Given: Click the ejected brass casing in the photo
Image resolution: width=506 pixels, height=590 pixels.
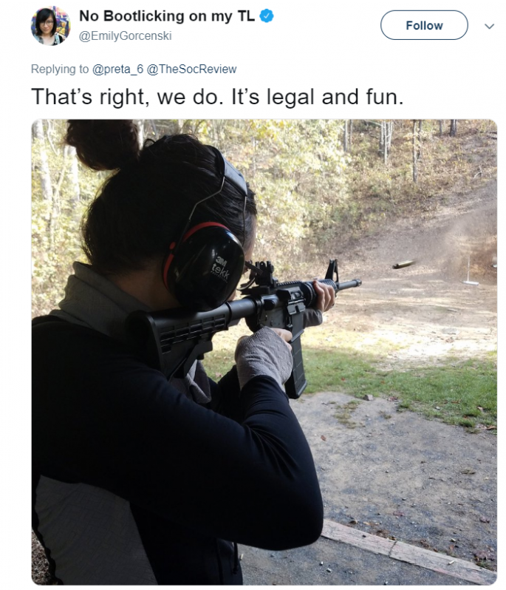Looking at the screenshot, I should coord(403,264).
